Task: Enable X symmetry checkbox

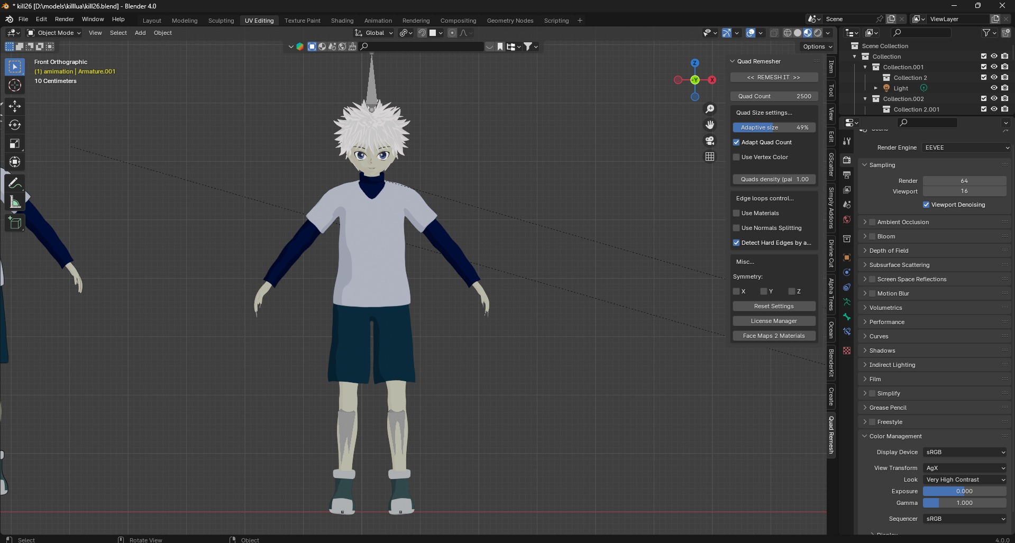Action: pos(736,291)
